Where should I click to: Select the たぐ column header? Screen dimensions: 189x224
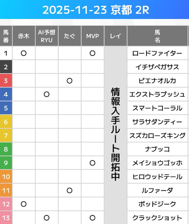tap(70, 36)
